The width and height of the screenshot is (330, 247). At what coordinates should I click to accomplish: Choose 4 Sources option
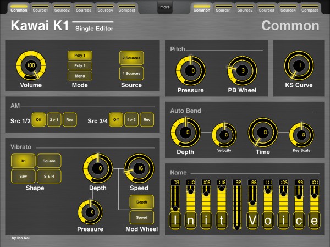coord(131,73)
